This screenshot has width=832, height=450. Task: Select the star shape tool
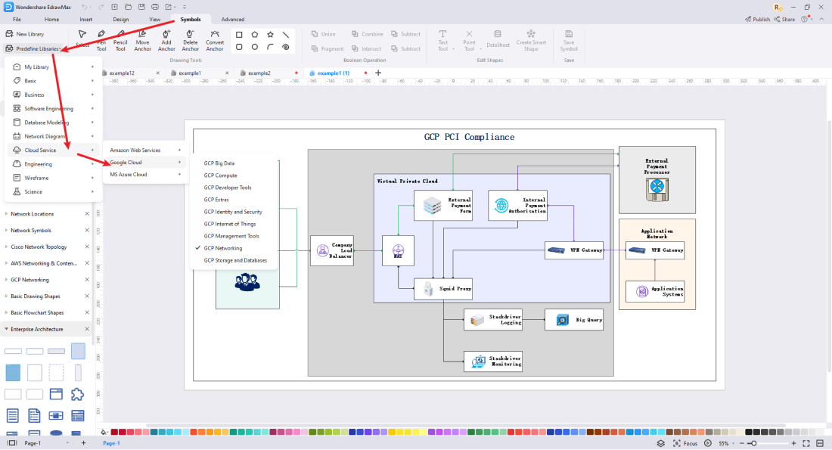[270, 35]
